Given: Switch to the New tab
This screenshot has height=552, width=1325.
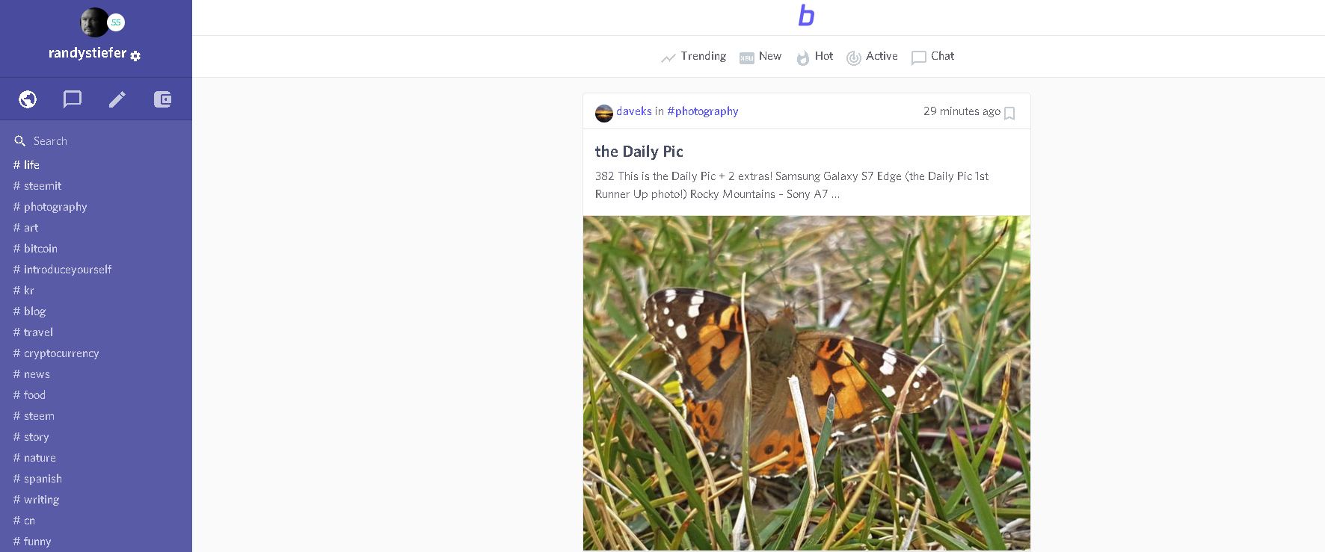Looking at the screenshot, I should (x=760, y=57).
